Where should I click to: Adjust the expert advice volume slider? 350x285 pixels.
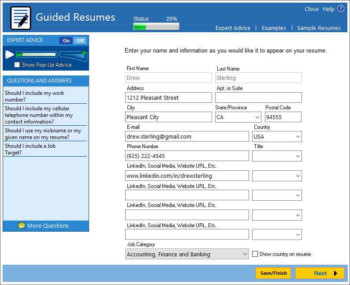point(73,55)
